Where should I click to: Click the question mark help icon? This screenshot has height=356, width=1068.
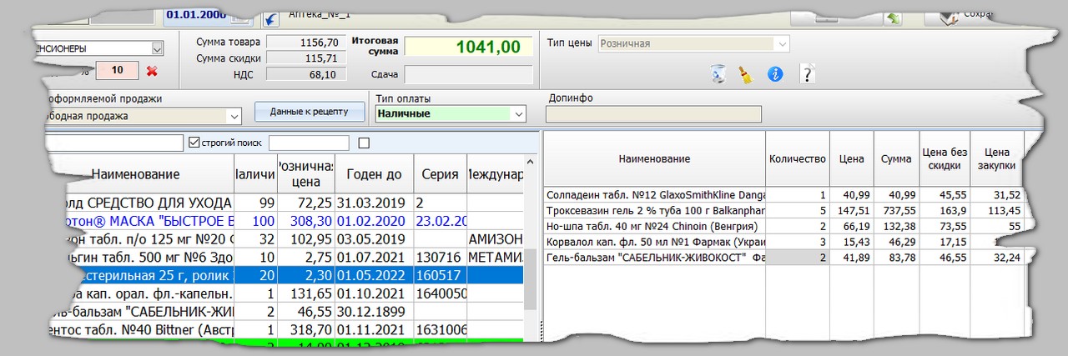click(806, 74)
